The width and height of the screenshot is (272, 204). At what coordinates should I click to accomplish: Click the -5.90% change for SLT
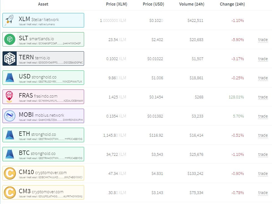click(x=238, y=40)
